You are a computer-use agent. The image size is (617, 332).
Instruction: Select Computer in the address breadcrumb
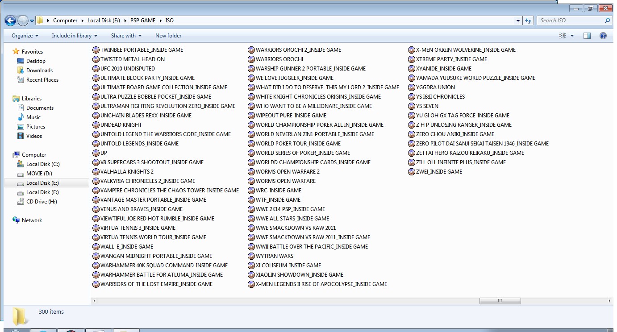[65, 21]
